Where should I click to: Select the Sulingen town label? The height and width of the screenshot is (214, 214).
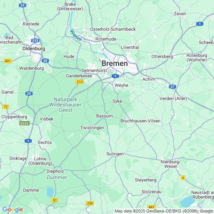(x=115, y=154)
